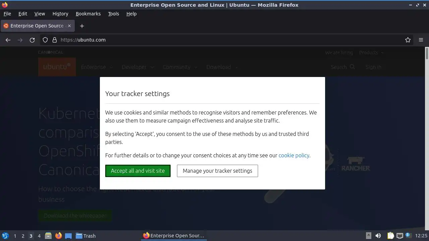Screen dimensions: 429x241
Task: Click the forward navigation arrow
Action: pos(20,40)
